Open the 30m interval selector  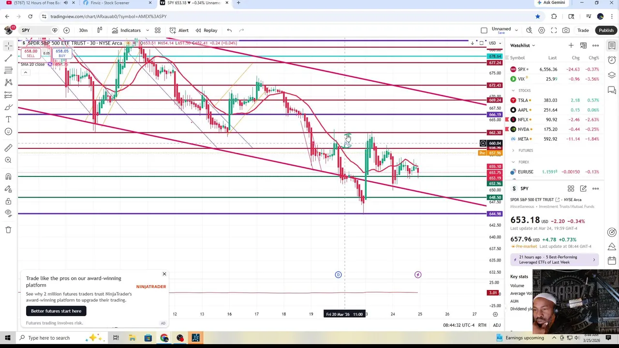tap(83, 30)
